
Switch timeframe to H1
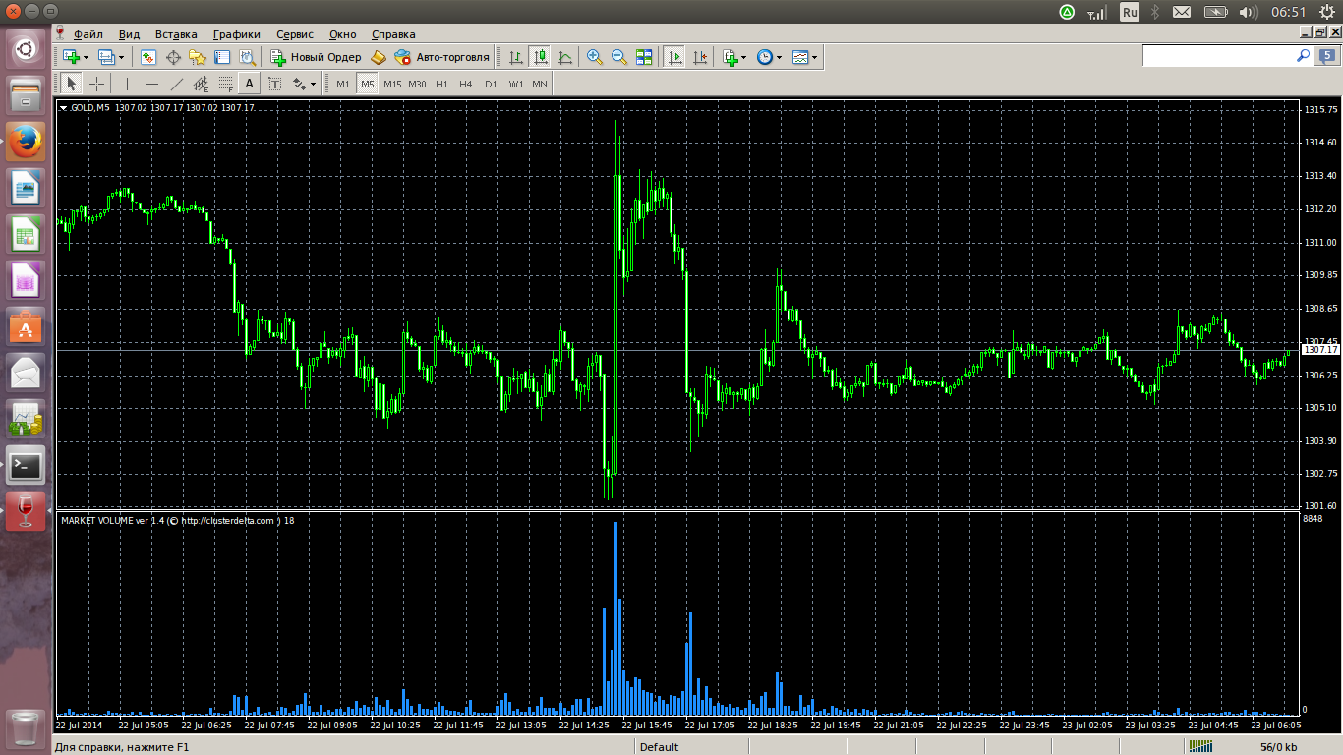tap(441, 84)
